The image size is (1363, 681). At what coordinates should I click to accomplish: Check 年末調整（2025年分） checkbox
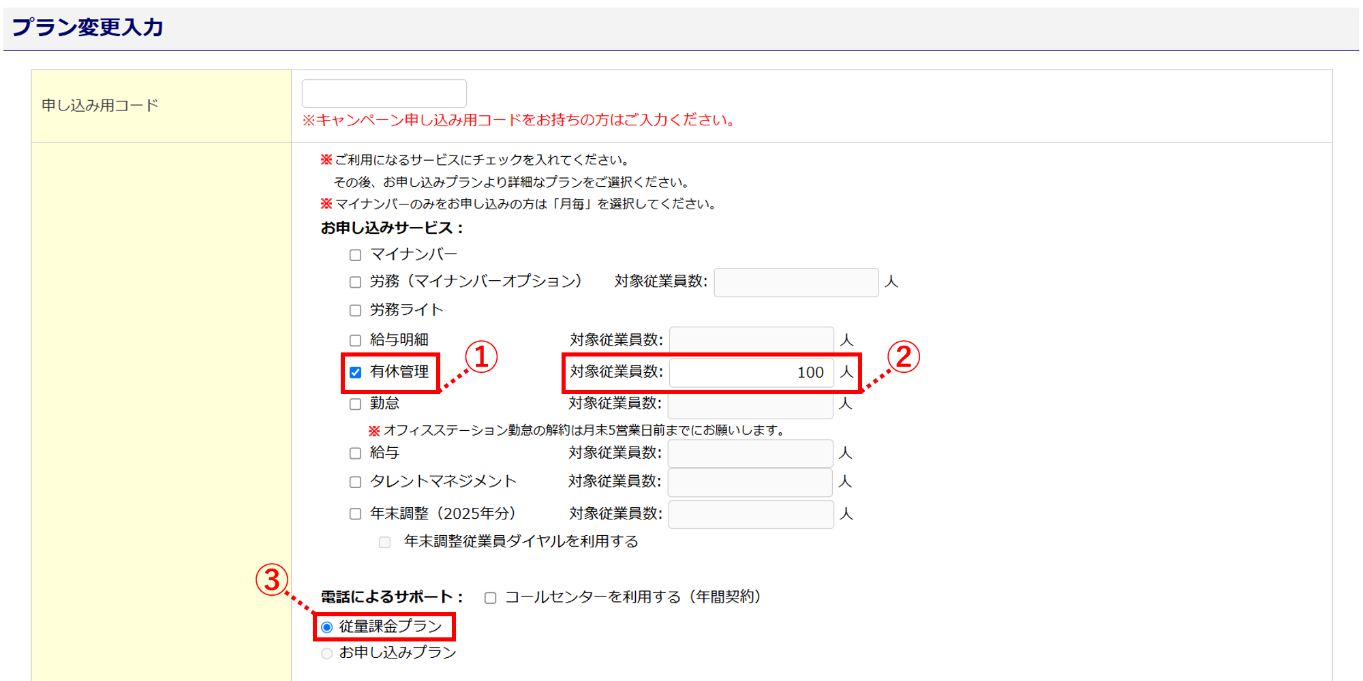[x=355, y=514]
